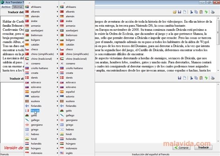Expand húngaro submenu arrow in first menu
The height and width of the screenshot is (156, 220).
57,148
